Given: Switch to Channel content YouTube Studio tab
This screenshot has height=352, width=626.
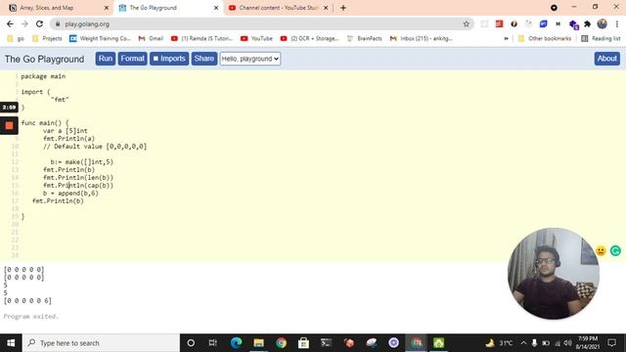Looking at the screenshot, I should pos(278,8).
